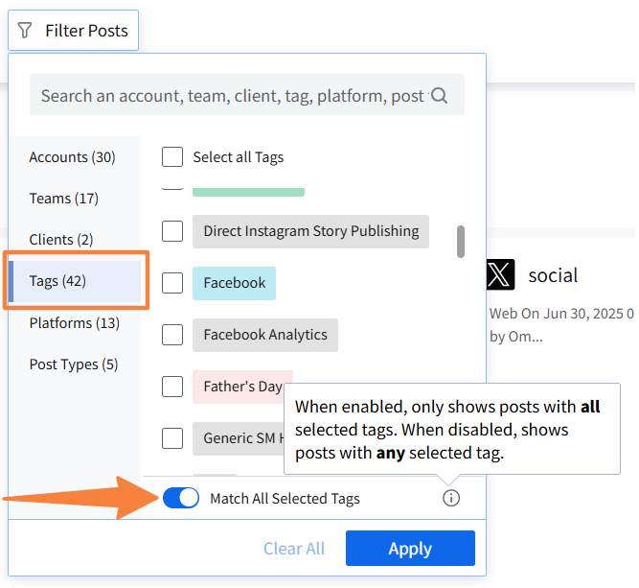Check the Select all Tags checkbox

172,157
